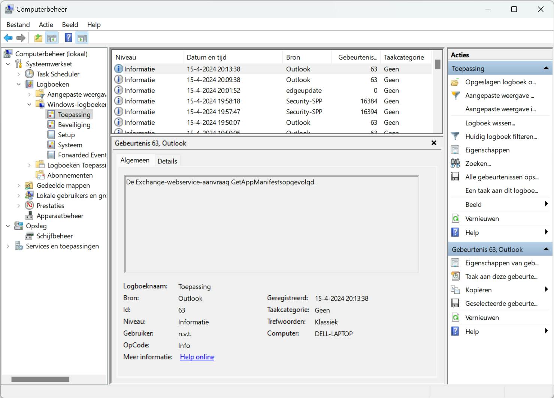554x398 pixels.
Task: Click the Schijfbeheer disk icon
Action: tap(29, 236)
